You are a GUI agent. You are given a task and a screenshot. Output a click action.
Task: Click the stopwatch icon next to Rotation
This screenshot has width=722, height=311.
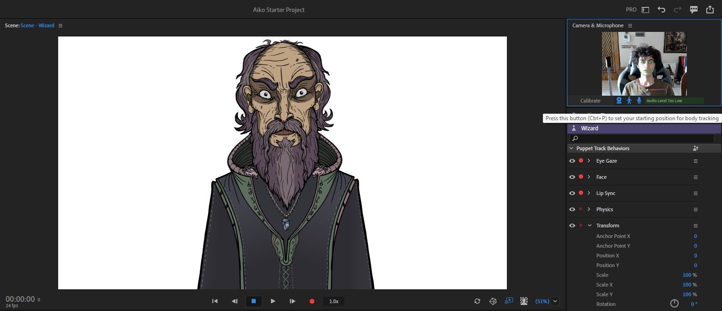[674, 304]
